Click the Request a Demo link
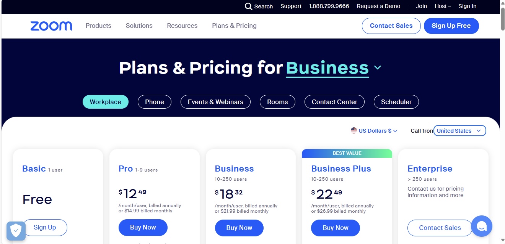This screenshot has width=505, height=244. click(x=378, y=6)
